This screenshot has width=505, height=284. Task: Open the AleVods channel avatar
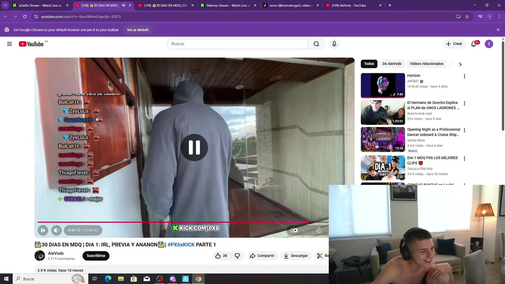point(40,256)
